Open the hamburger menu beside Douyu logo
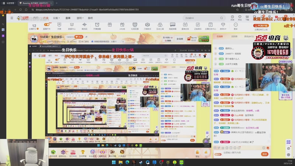 [x=12, y=18]
